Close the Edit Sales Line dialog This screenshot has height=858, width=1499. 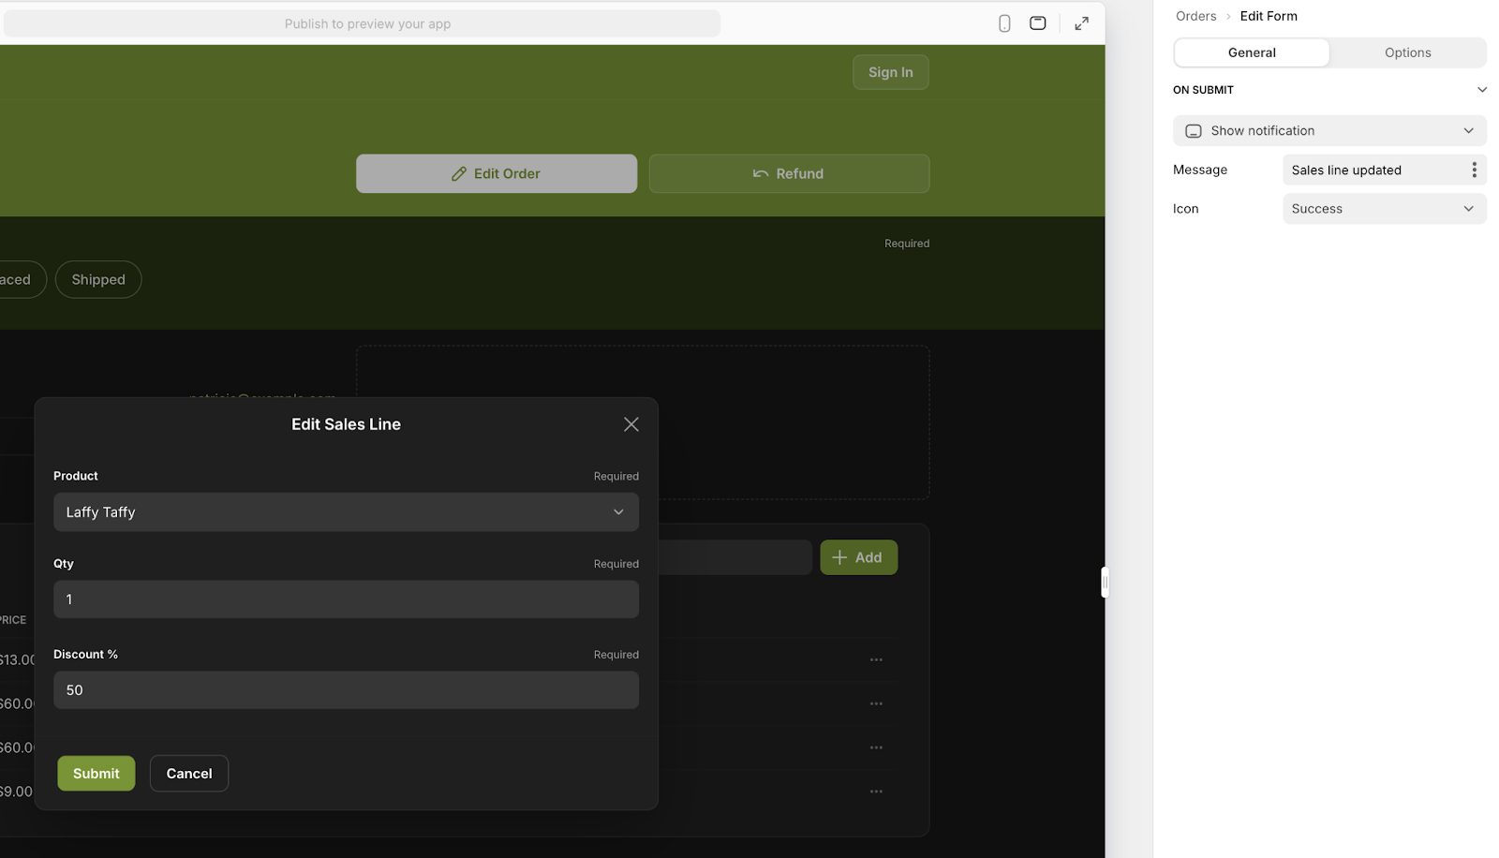[x=631, y=424]
